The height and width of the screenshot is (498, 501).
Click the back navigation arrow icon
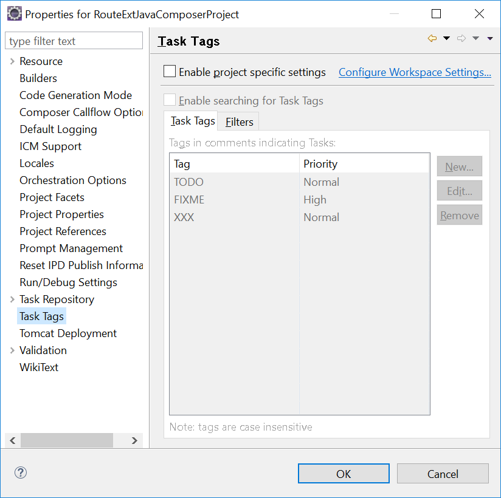coord(432,39)
